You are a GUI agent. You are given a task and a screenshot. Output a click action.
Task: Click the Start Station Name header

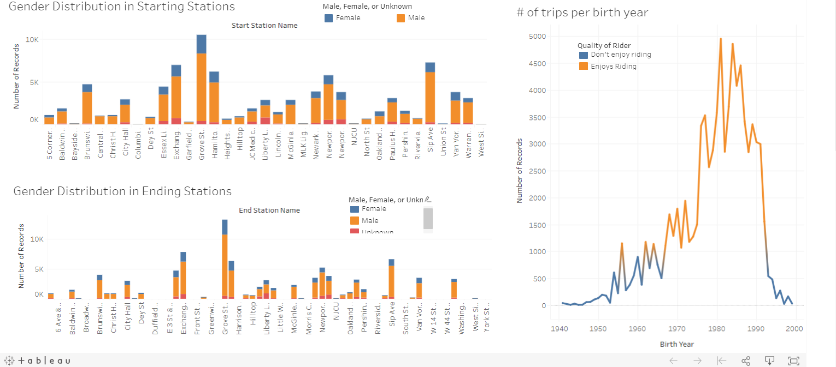coord(264,26)
